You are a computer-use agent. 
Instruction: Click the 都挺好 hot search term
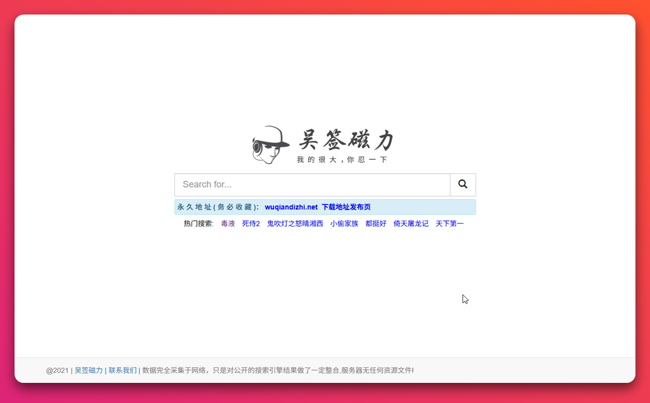(376, 223)
